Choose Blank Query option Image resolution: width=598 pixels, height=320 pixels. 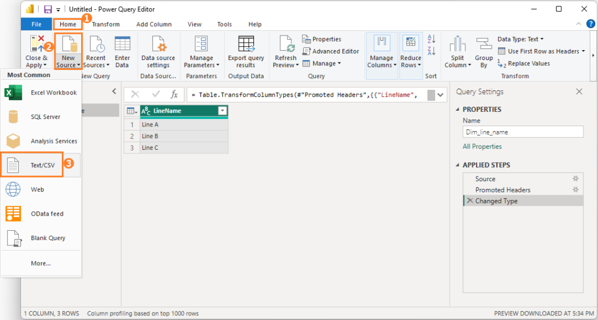click(41, 238)
